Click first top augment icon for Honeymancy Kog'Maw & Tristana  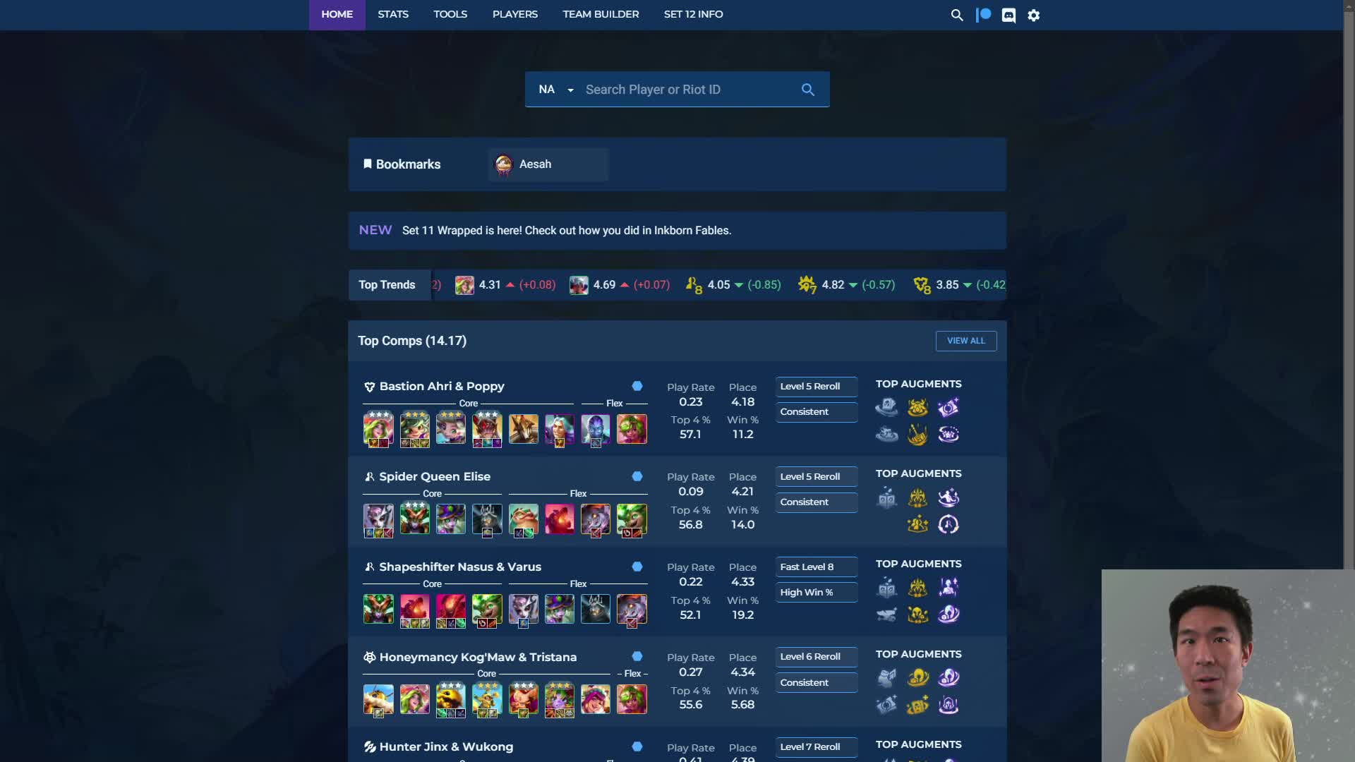(x=887, y=678)
